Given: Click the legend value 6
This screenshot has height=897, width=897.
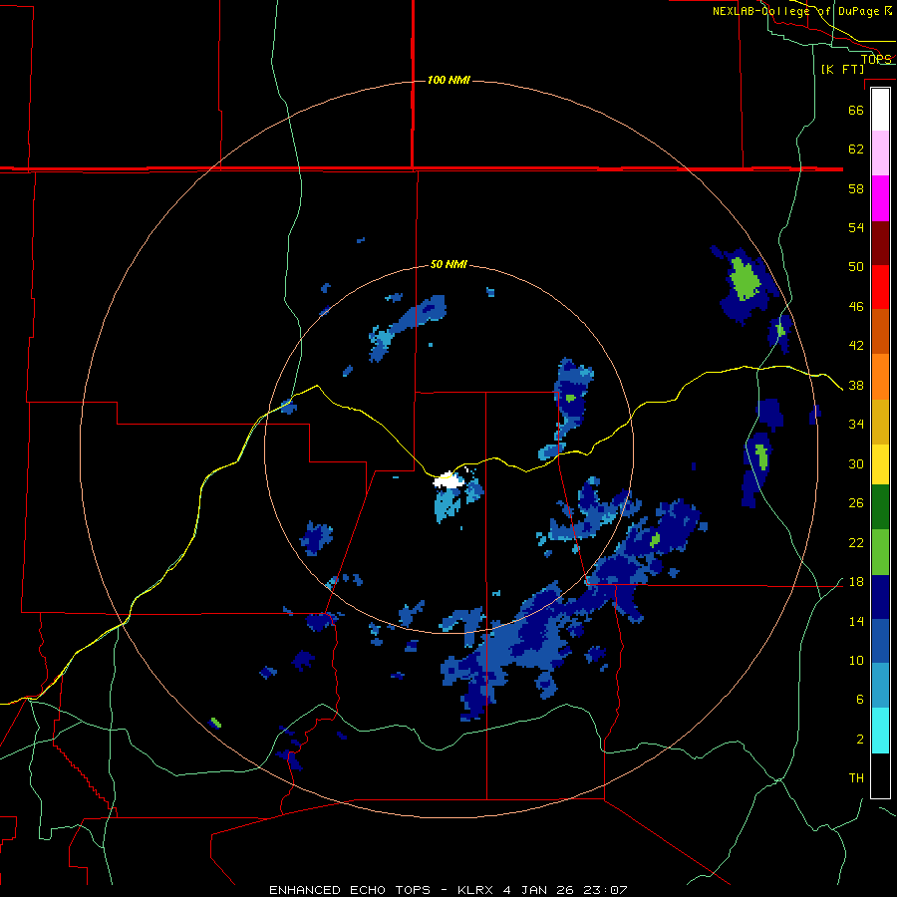Looking at the screenshot, I should [860, 700].
